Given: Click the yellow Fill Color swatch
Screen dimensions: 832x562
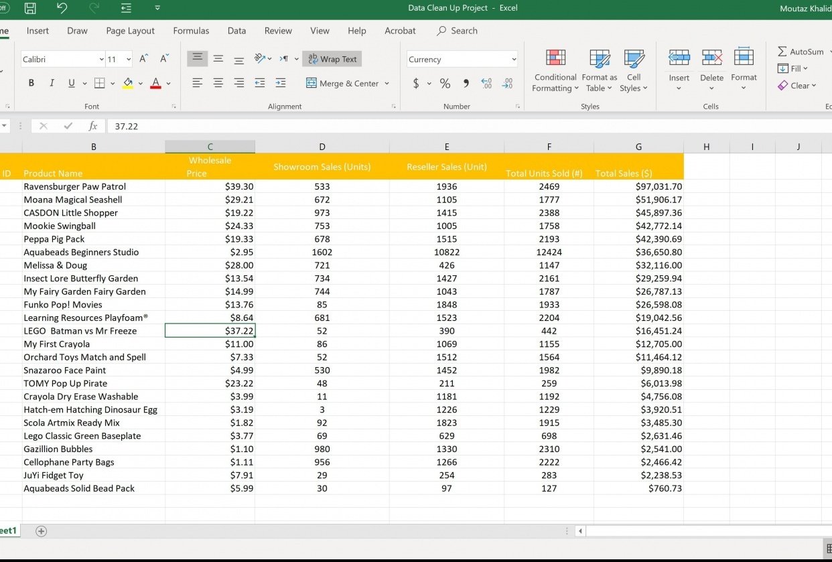Looking at the screenshot, I should [129, 83].
